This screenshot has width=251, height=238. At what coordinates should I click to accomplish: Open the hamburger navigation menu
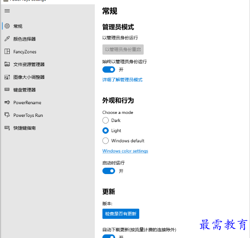[7, 11]
